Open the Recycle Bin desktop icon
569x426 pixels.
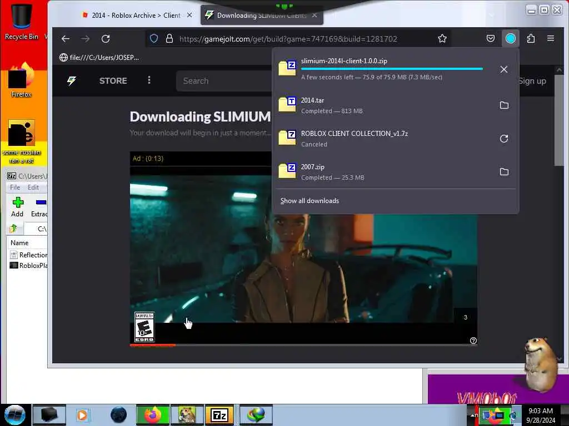pyautogui.click(x=22, y=21)
